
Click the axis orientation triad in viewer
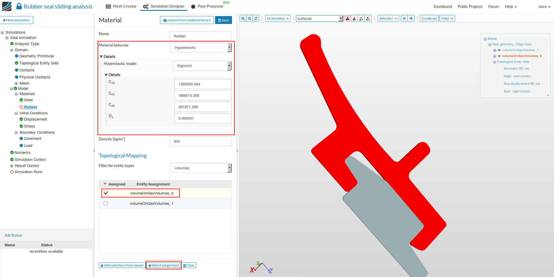[x=261, y=267]
